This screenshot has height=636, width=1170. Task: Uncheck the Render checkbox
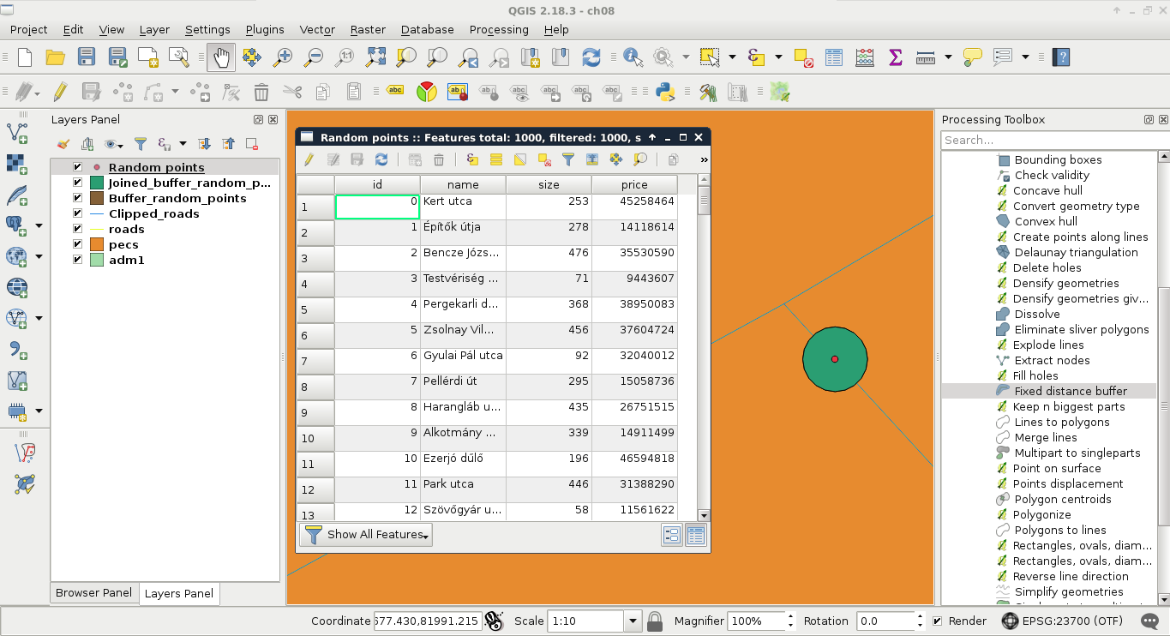tap(938, 621)
